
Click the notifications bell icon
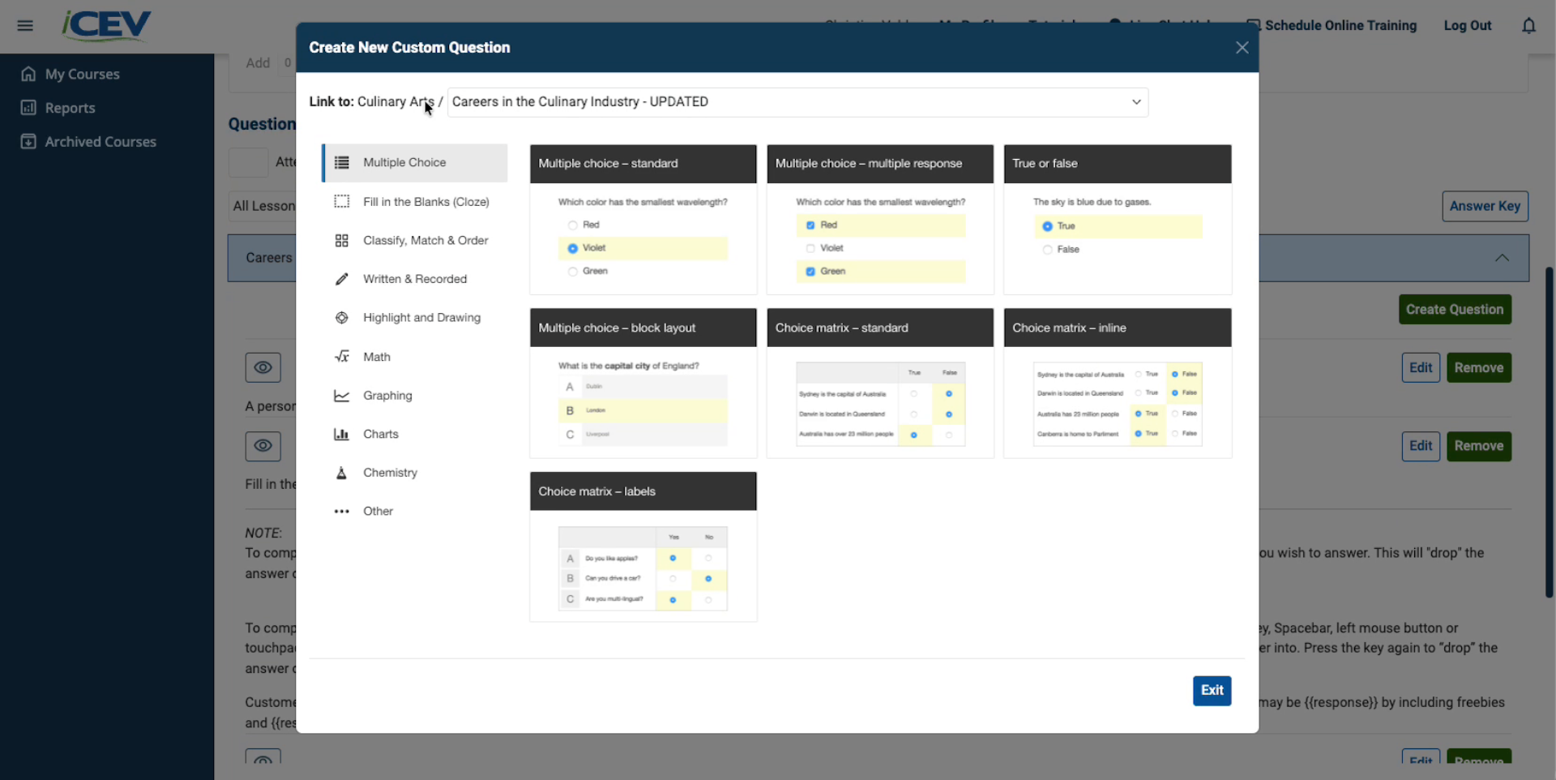[1528, 26]
